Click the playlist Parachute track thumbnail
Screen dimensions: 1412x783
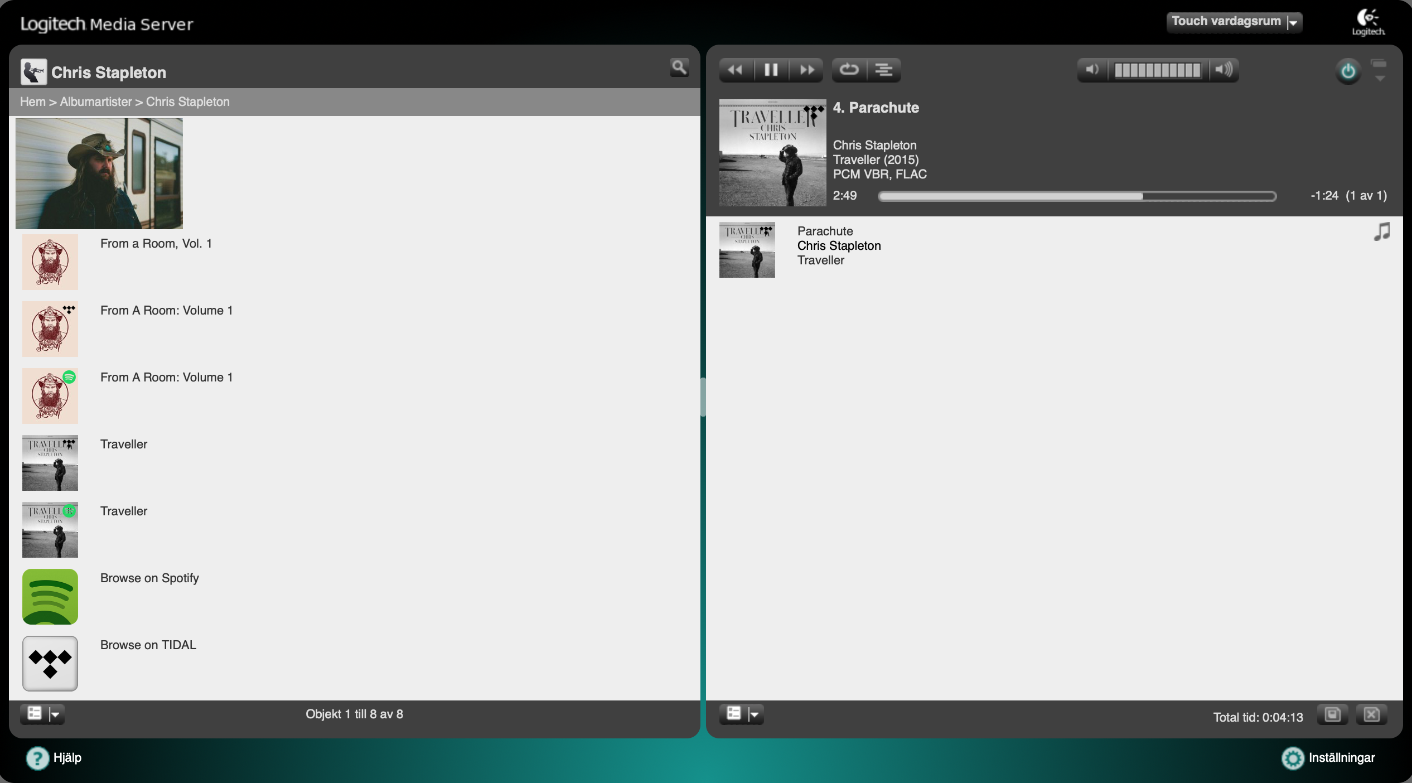pos(747,250)
